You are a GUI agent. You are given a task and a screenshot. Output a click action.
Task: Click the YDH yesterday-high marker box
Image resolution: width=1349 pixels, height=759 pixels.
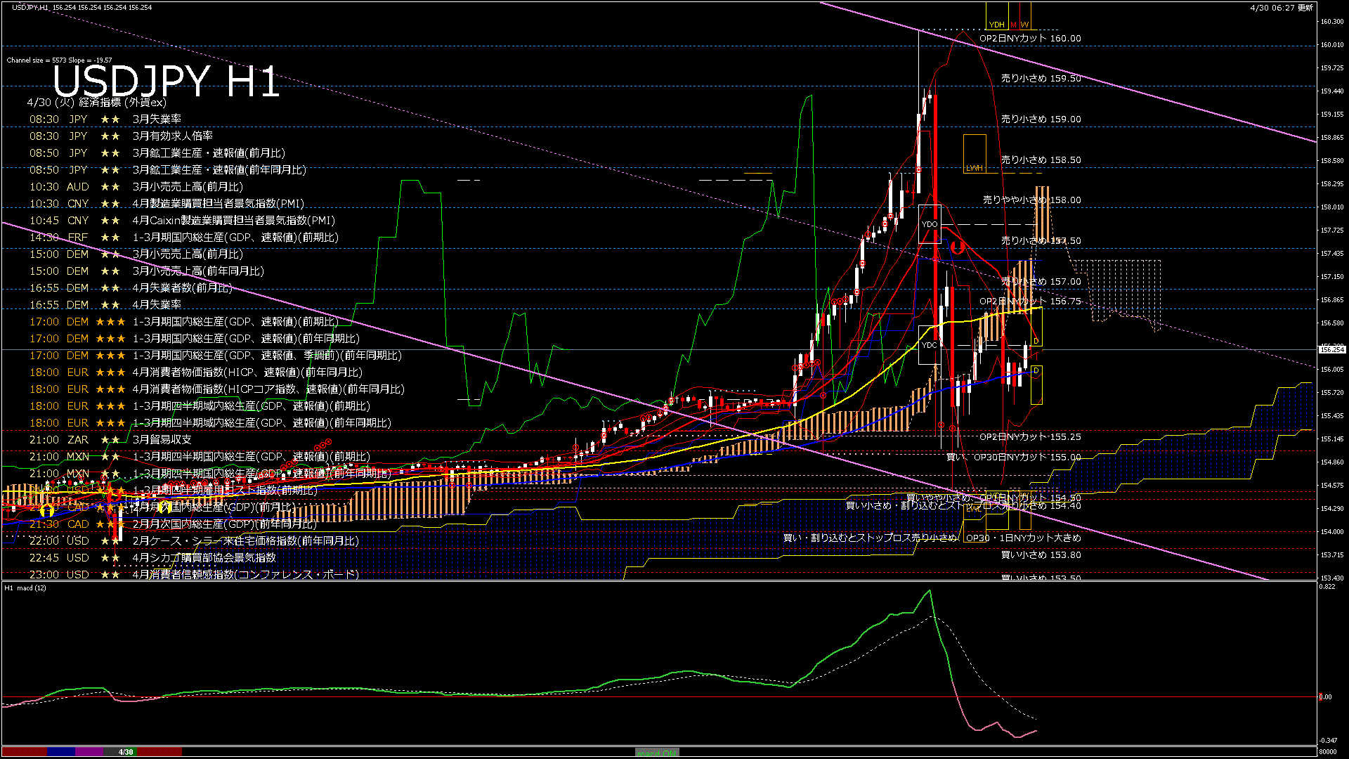[996, 24]
